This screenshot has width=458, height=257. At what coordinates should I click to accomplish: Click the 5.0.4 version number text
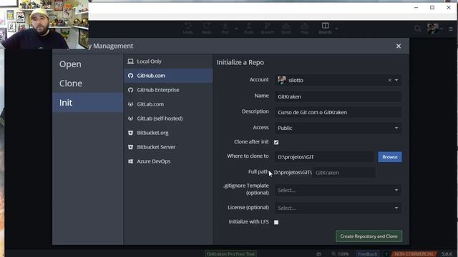(447, 254)
